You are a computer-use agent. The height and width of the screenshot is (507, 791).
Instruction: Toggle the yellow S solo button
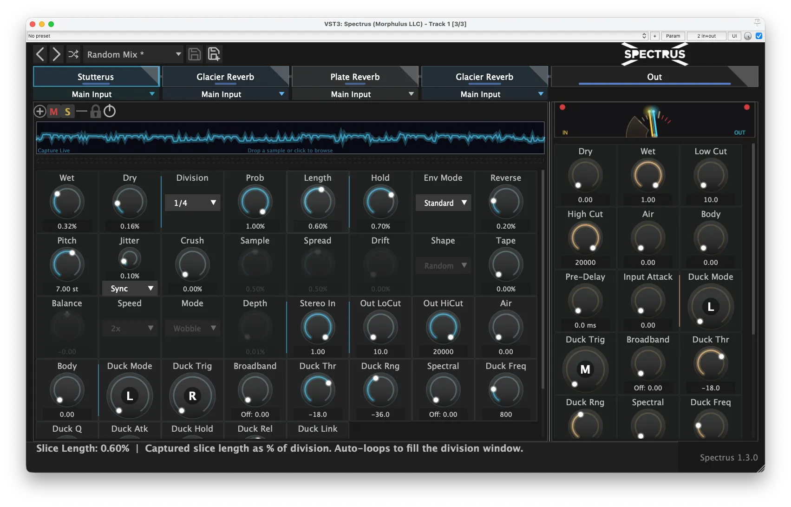pos(68,112)
